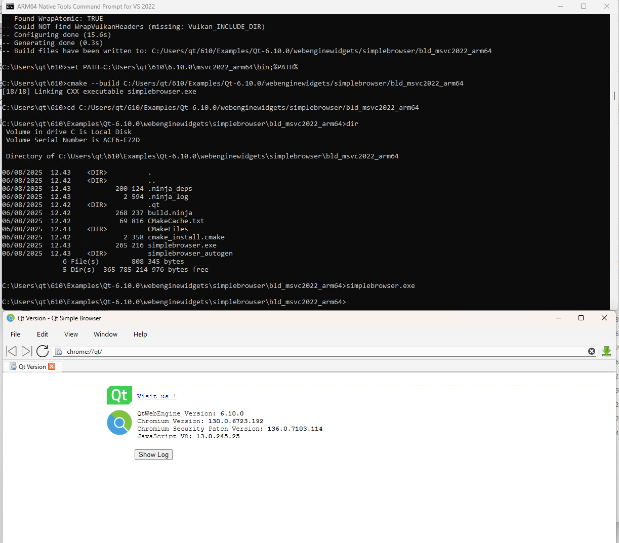Click 'CMakeFiles' directory entry in terminal
Image resolution: width=619 pixels, height=543 pixels.
[168, 229]
